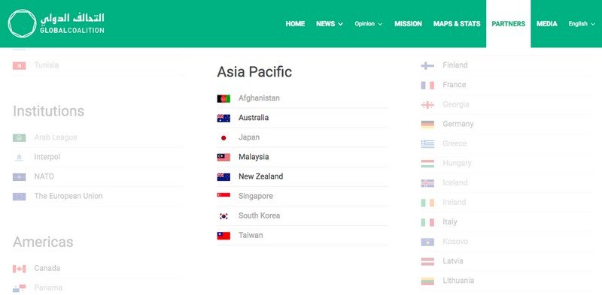Open the Lithuania partner link
Viewport: 602px width, 295px height.
tap(458, 281)
